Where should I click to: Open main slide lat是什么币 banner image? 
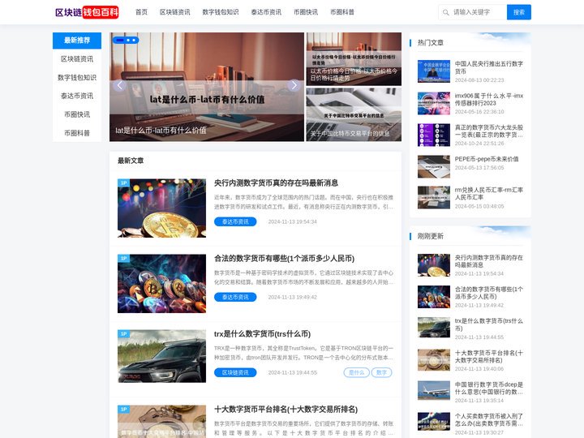pyautogui.click(x=207, y=87)
